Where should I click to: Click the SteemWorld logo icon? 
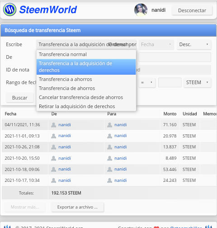9,9
